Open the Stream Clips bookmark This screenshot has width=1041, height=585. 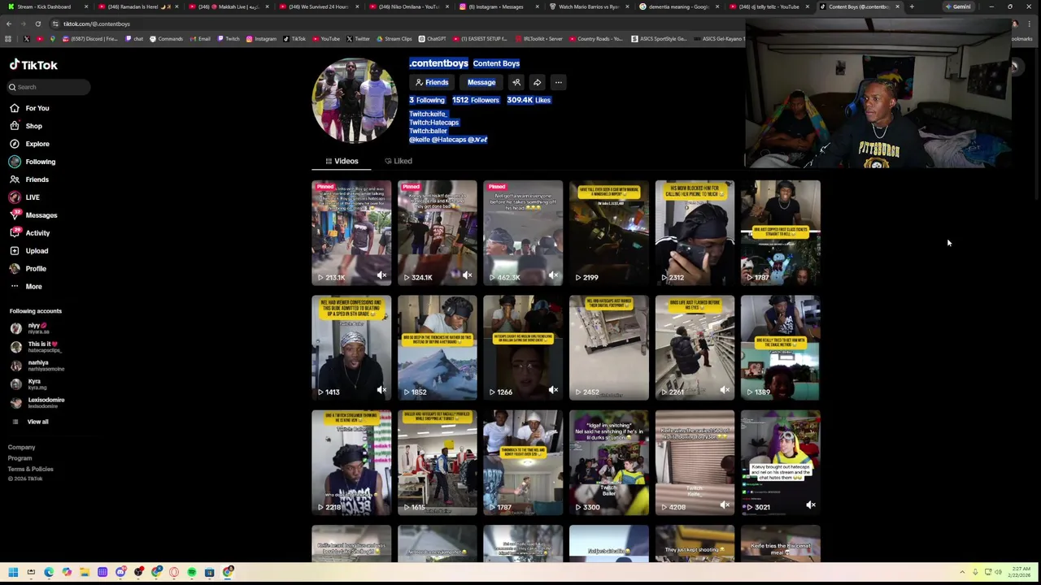pos(394,38)
